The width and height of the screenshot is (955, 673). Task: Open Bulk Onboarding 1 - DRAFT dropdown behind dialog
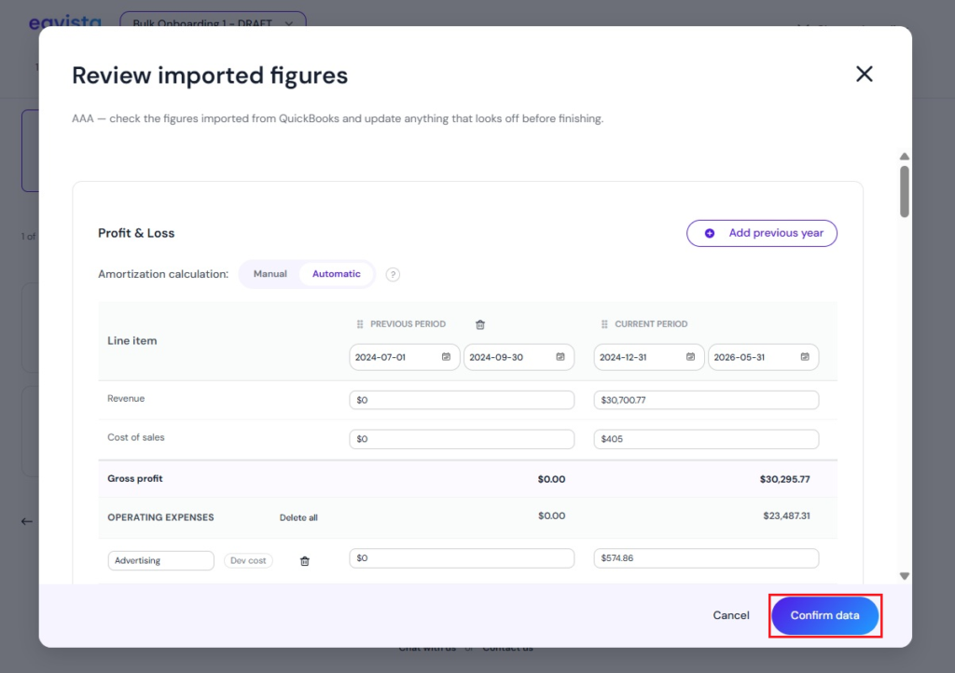coord(214,20)
